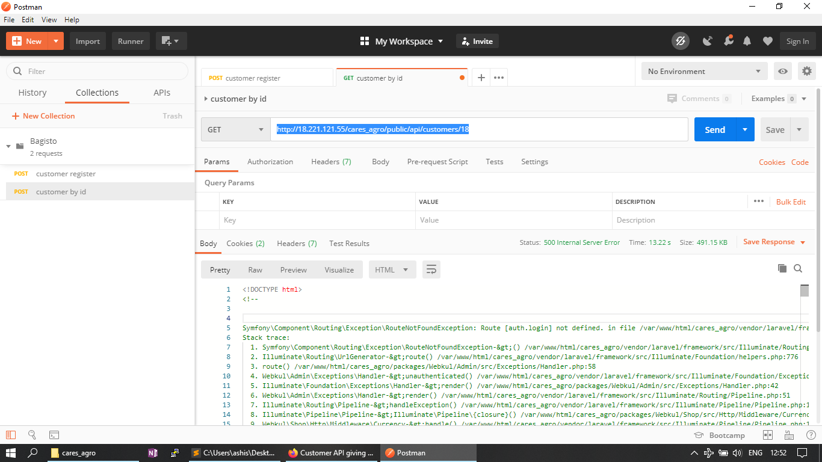Click the sync offline status icon
Screen dimensions: 822x462
coord(681,41)
